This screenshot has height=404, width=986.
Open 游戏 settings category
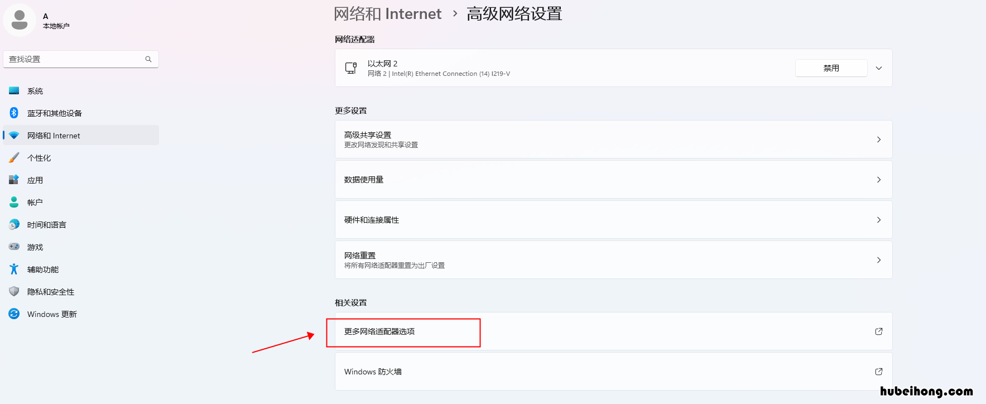coord(81,247)
